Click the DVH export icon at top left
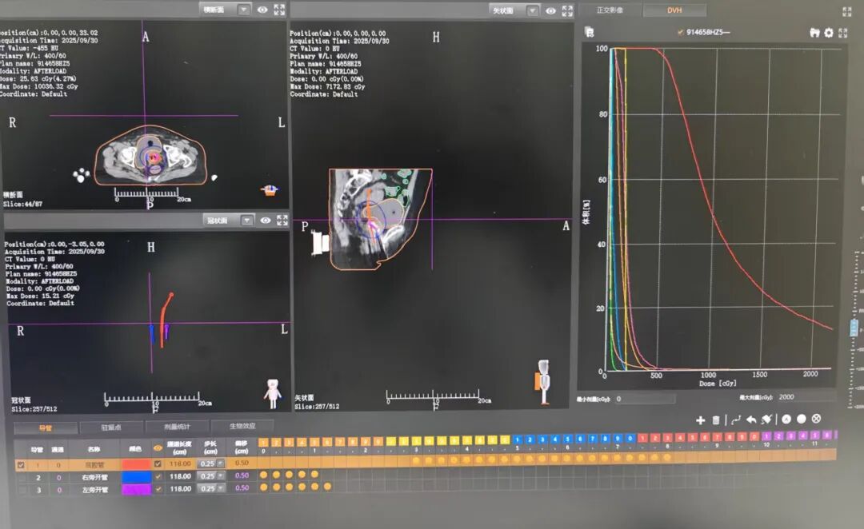 [x=590, y=33]
